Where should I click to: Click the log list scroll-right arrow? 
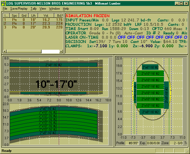click(x=61, y=51)
